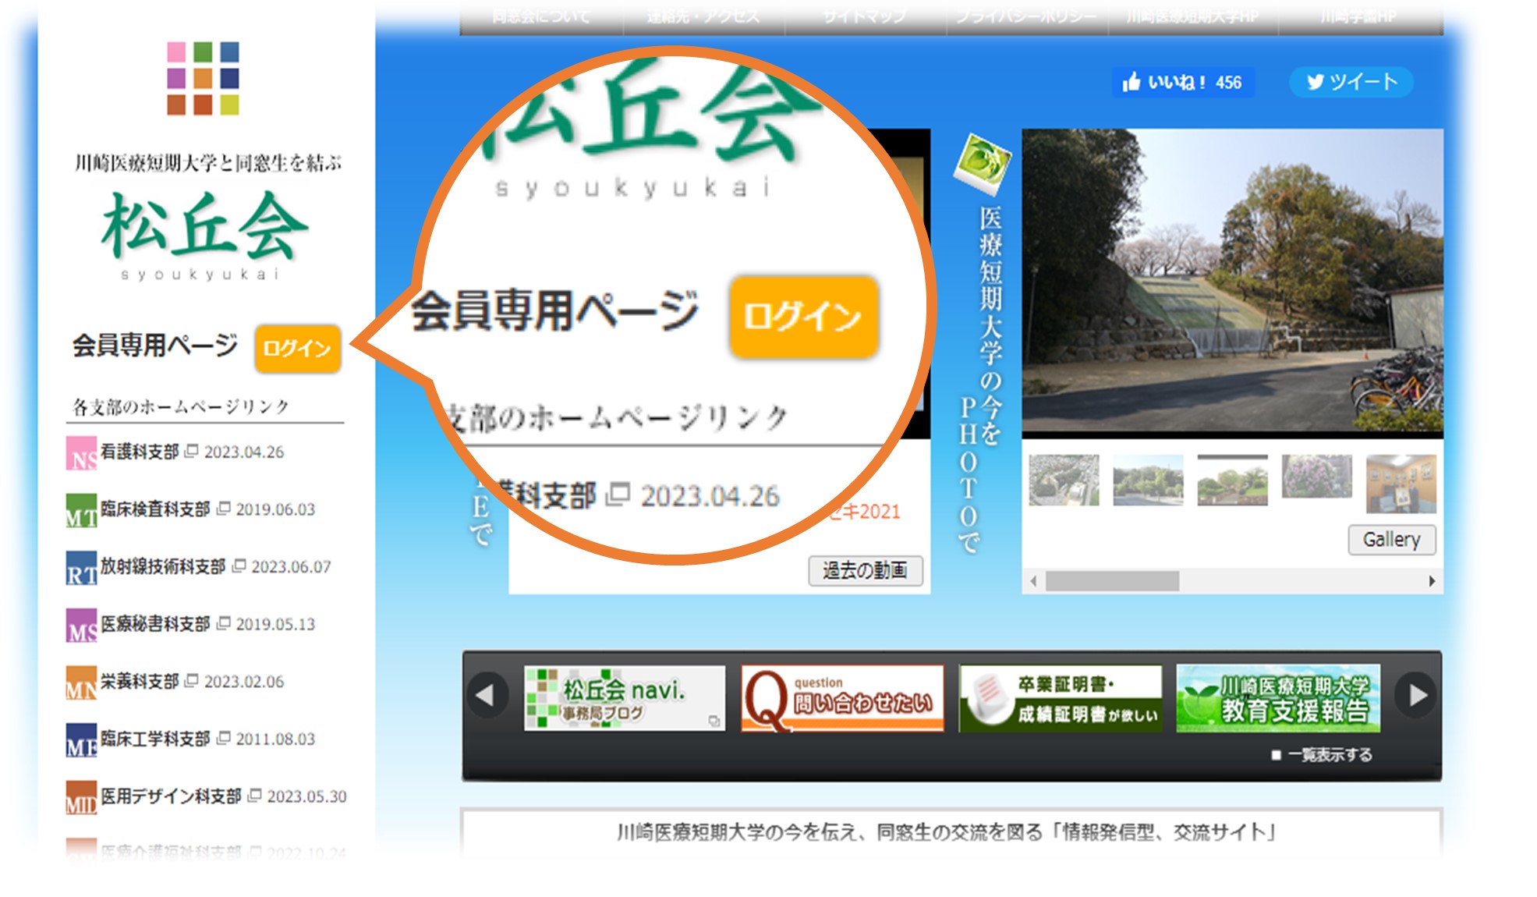
Task: Open 川崎学園HP in top navigation
Action: [1359, 16]
